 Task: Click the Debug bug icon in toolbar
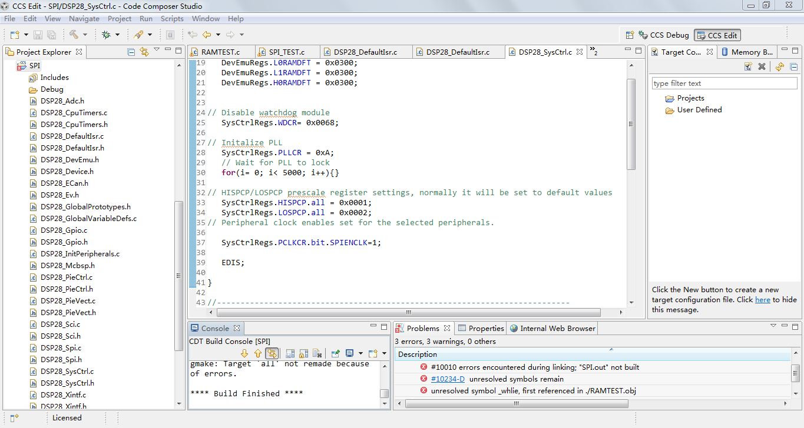pyautogui.click(x=106, y=35)
